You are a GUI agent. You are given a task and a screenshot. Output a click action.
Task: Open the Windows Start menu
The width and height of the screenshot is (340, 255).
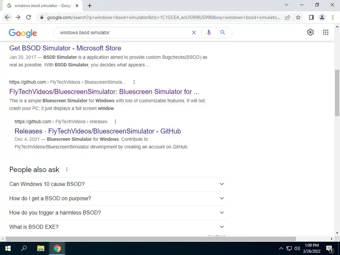8,248
